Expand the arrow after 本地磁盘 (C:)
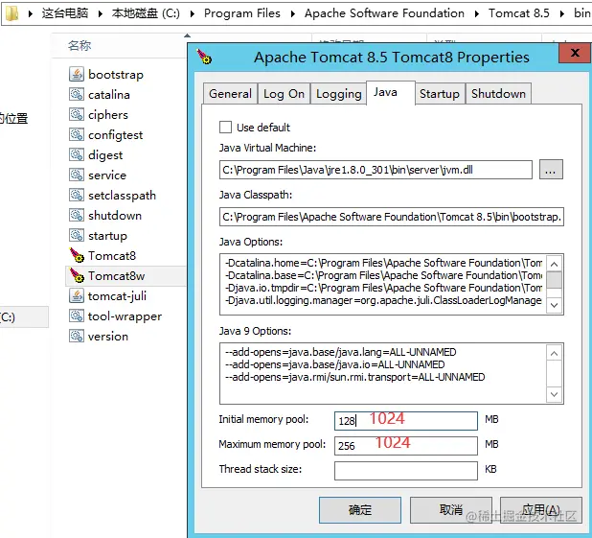 click(x=193, y=14)
